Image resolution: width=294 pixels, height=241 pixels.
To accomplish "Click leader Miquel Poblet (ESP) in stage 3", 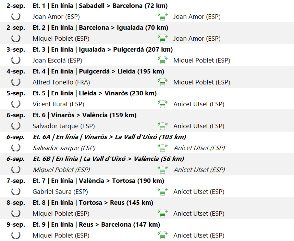I will tap(201, 61).
